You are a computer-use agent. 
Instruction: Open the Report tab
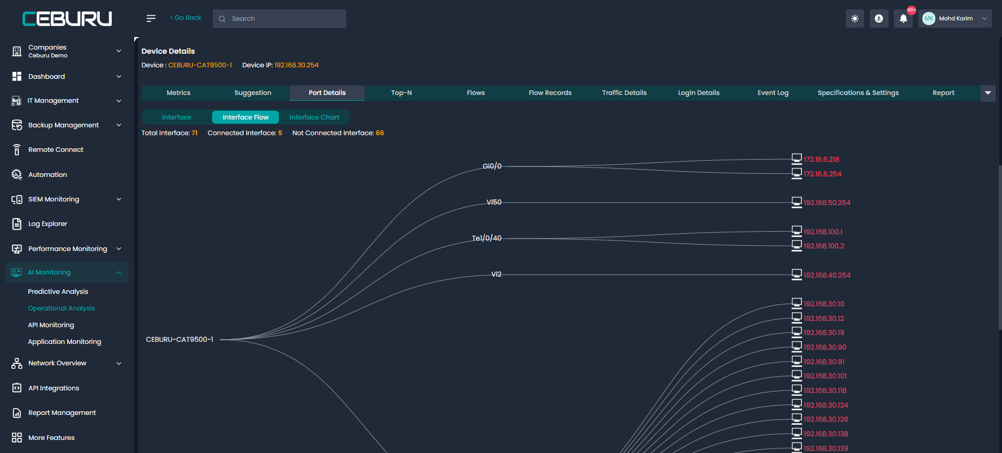click(x=943, y=93)
